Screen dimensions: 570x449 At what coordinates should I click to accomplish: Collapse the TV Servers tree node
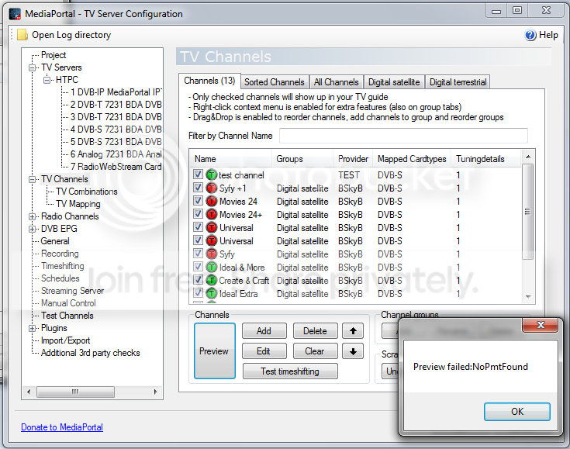33,67
